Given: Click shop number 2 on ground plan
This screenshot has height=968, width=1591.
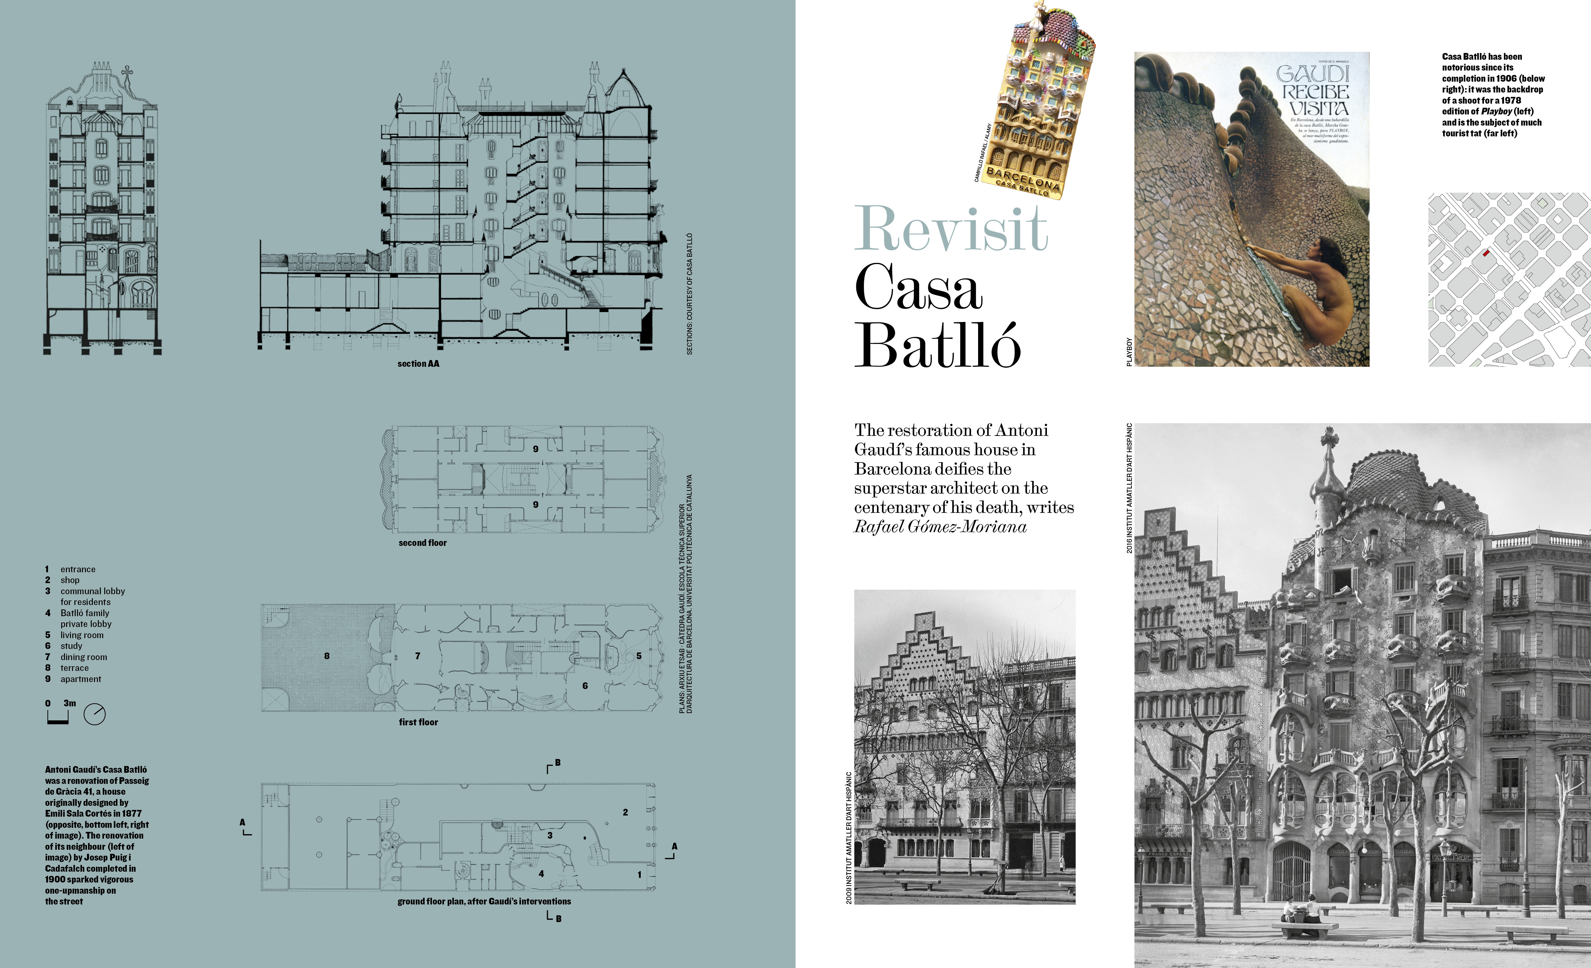Looking at the screenshot, I should [625, 813].
